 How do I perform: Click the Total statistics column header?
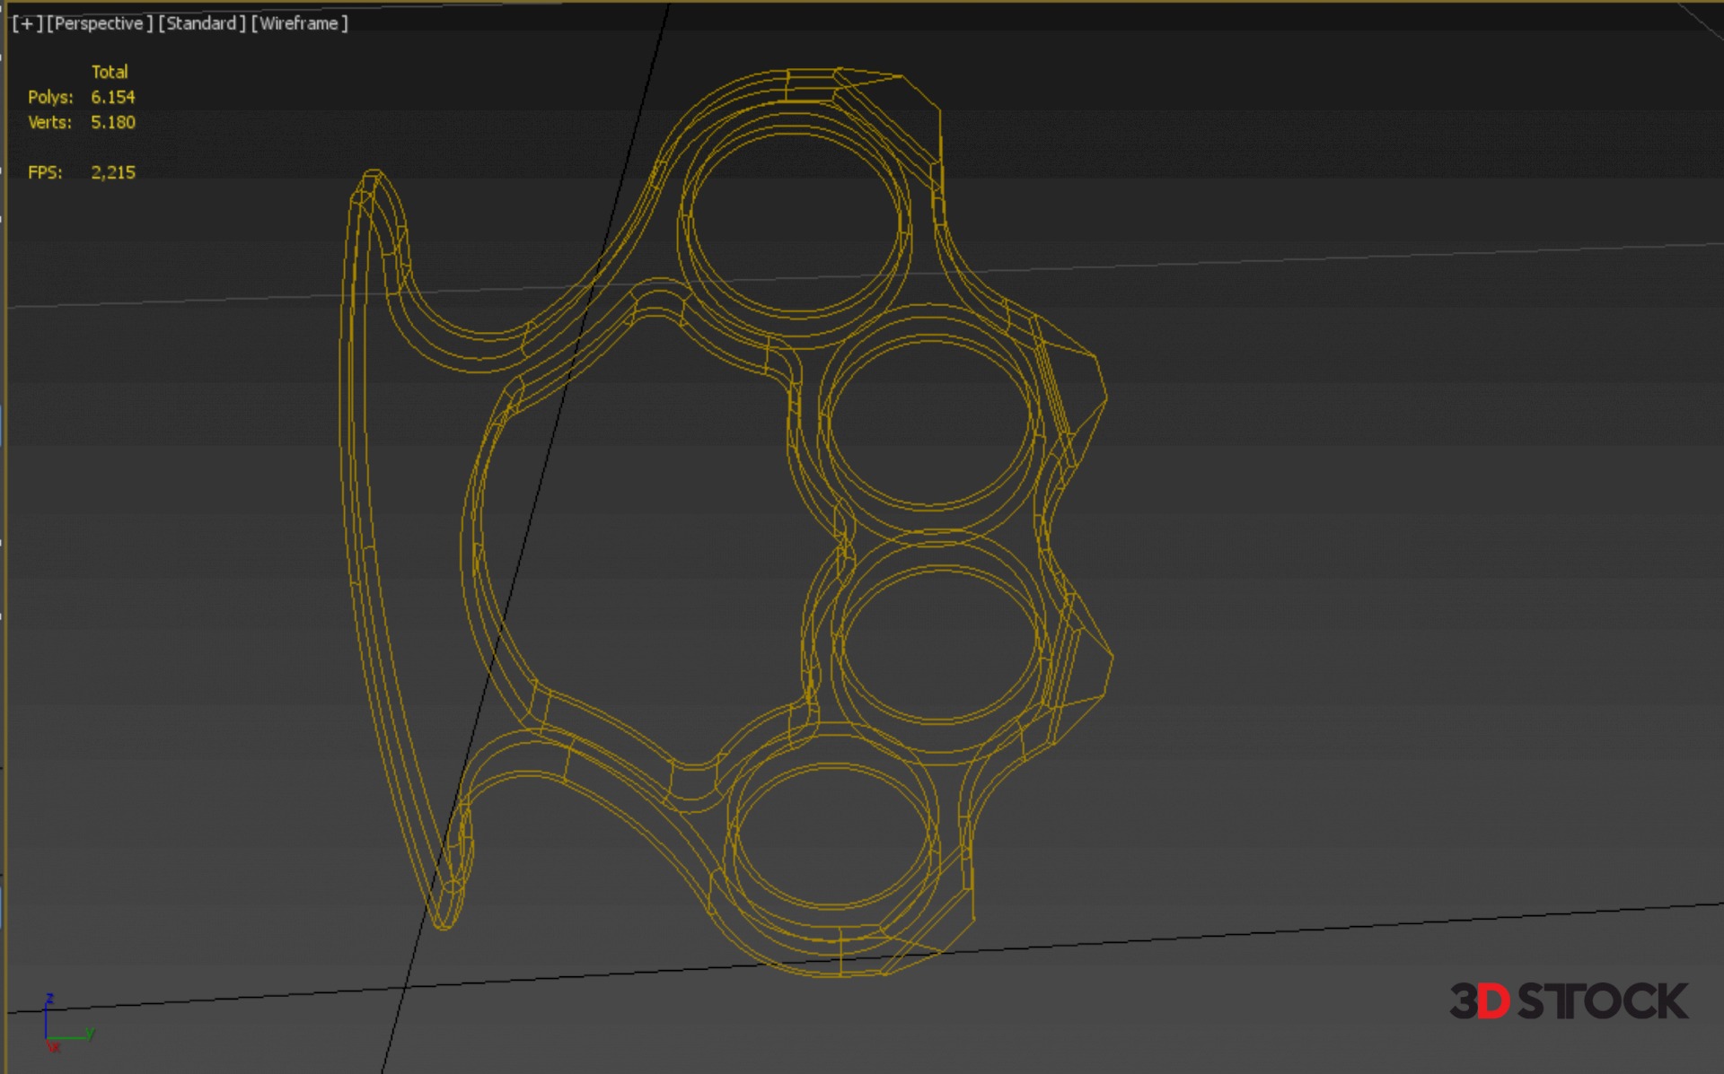pos(110,72)
